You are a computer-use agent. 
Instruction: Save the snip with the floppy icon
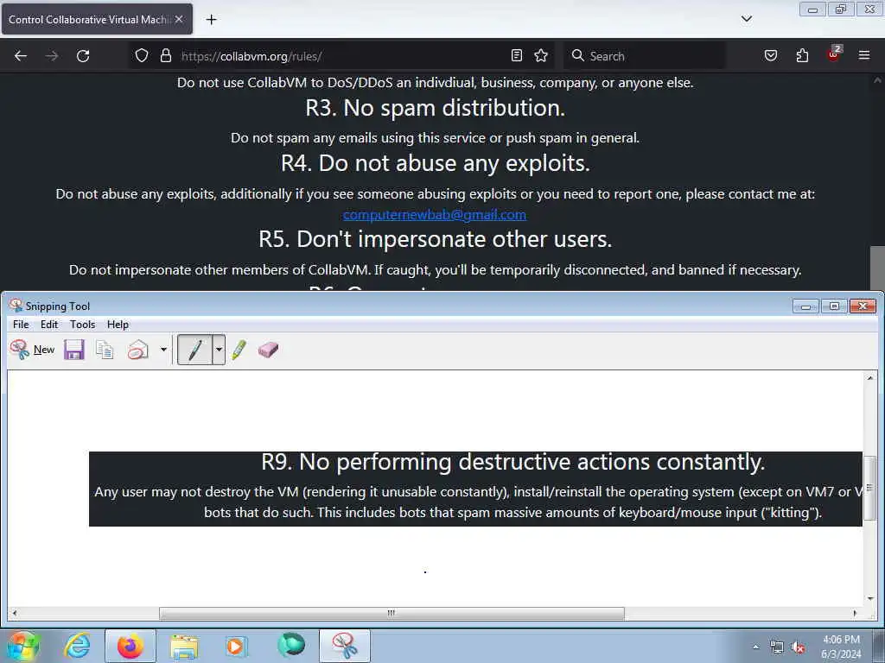[x=74, y=350]
